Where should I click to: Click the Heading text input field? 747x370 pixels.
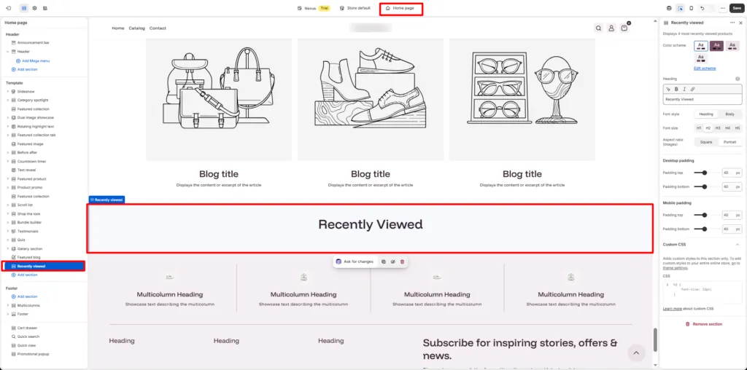pyautogui.click(x=703, y=99)
